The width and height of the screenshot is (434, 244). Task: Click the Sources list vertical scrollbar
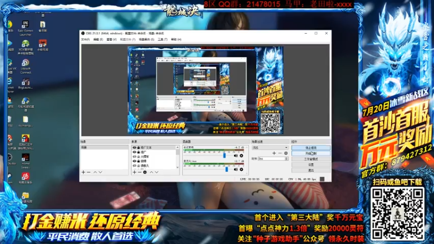click(x=177, y=157)
